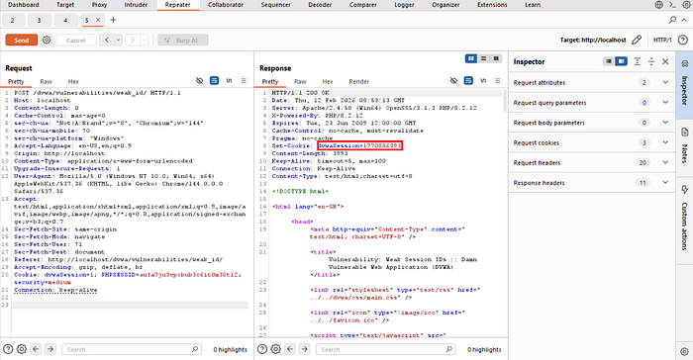Expand the Request attributes section

592,83
